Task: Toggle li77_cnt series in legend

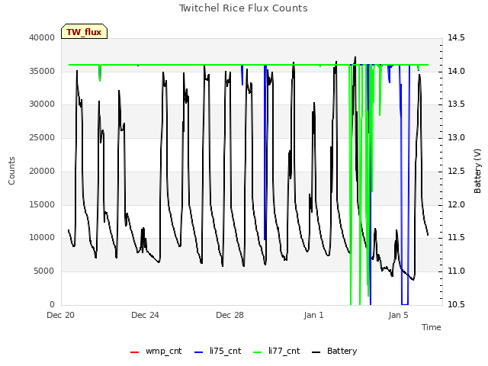Action: (x=277, y=351)
